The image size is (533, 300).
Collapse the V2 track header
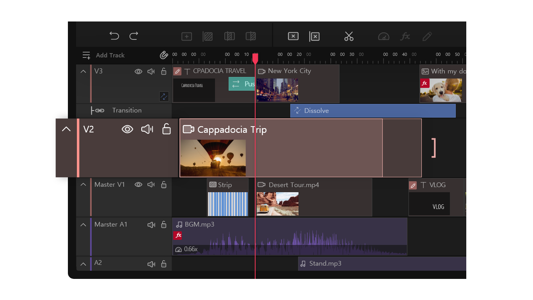click(66, 128)
